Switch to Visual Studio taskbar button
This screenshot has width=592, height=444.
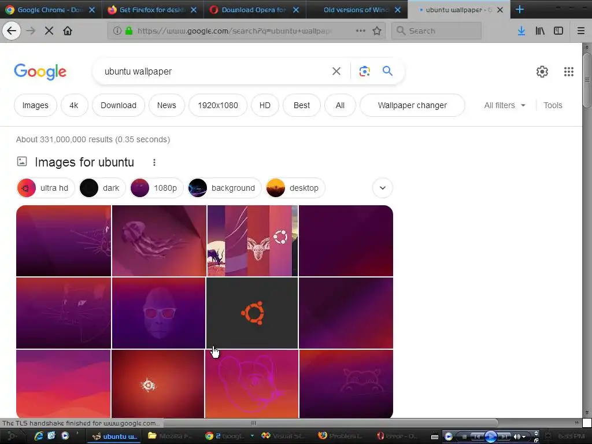click(283, 436)
